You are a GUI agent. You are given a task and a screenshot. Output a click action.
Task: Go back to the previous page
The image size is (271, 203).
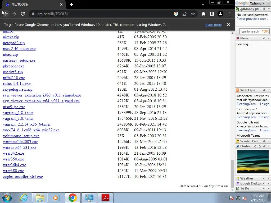(x=5, y=14)
